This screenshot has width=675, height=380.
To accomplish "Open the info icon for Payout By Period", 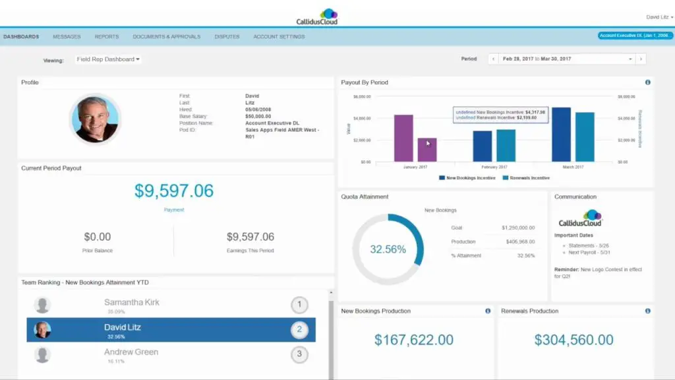I will pyautogui.click(x=647, y=82).
